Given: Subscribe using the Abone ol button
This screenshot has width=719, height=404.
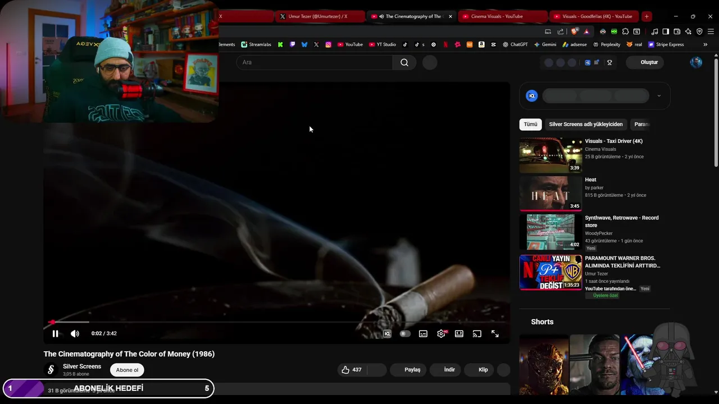Looking at the screenshot, I should click(127, 370).
